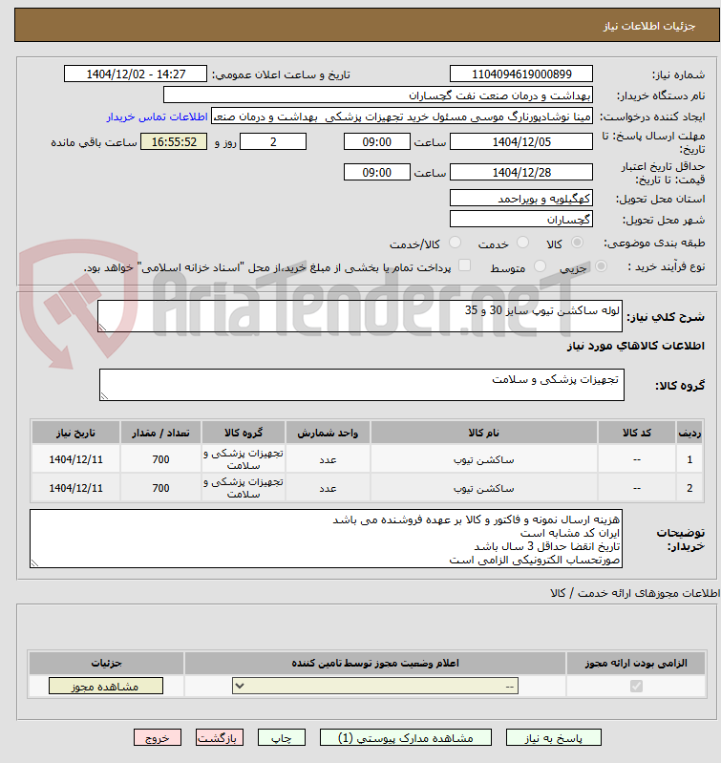Click the تعداد / مقدار column header

pos(161,433)
